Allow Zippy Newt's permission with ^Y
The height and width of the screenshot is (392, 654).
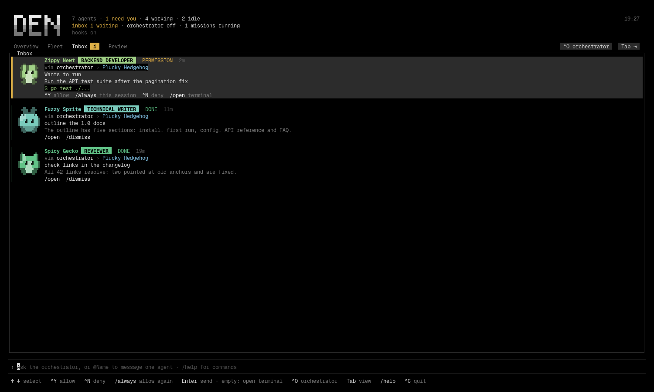pyautogui.click(x=57, y=95)
